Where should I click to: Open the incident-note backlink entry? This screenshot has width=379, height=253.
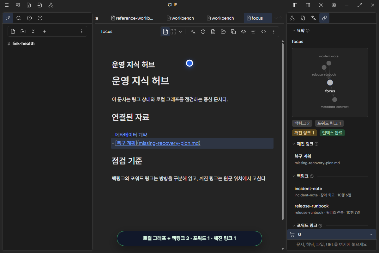[x=330, y=192]
